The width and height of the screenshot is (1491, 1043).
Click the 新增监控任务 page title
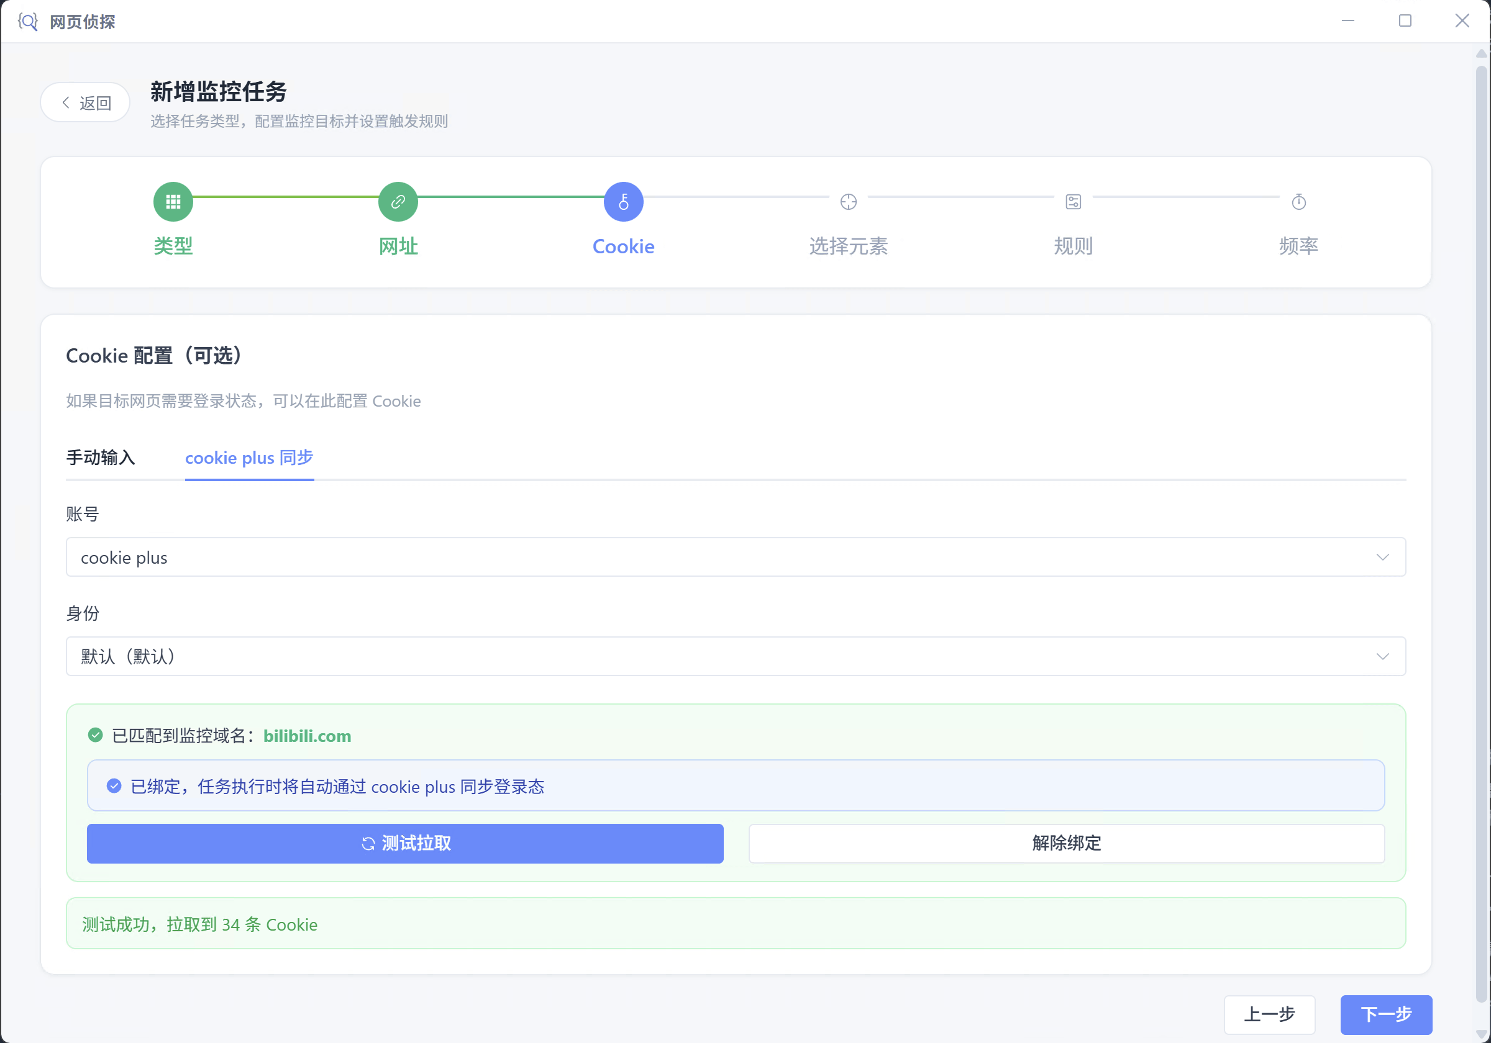tap(219, 91)
